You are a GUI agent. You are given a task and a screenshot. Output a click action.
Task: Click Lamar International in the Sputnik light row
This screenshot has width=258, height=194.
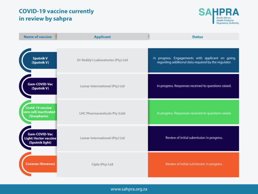coord(102,138)
